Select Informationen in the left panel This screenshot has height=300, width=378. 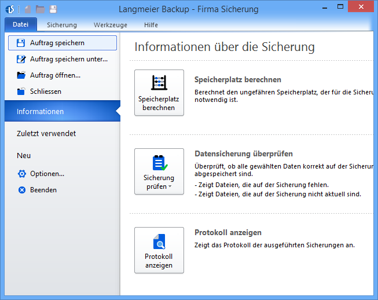(41, 111)
